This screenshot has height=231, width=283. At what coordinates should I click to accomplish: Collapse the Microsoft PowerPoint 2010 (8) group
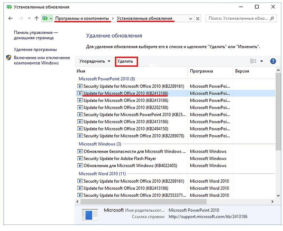pos(107,79)
